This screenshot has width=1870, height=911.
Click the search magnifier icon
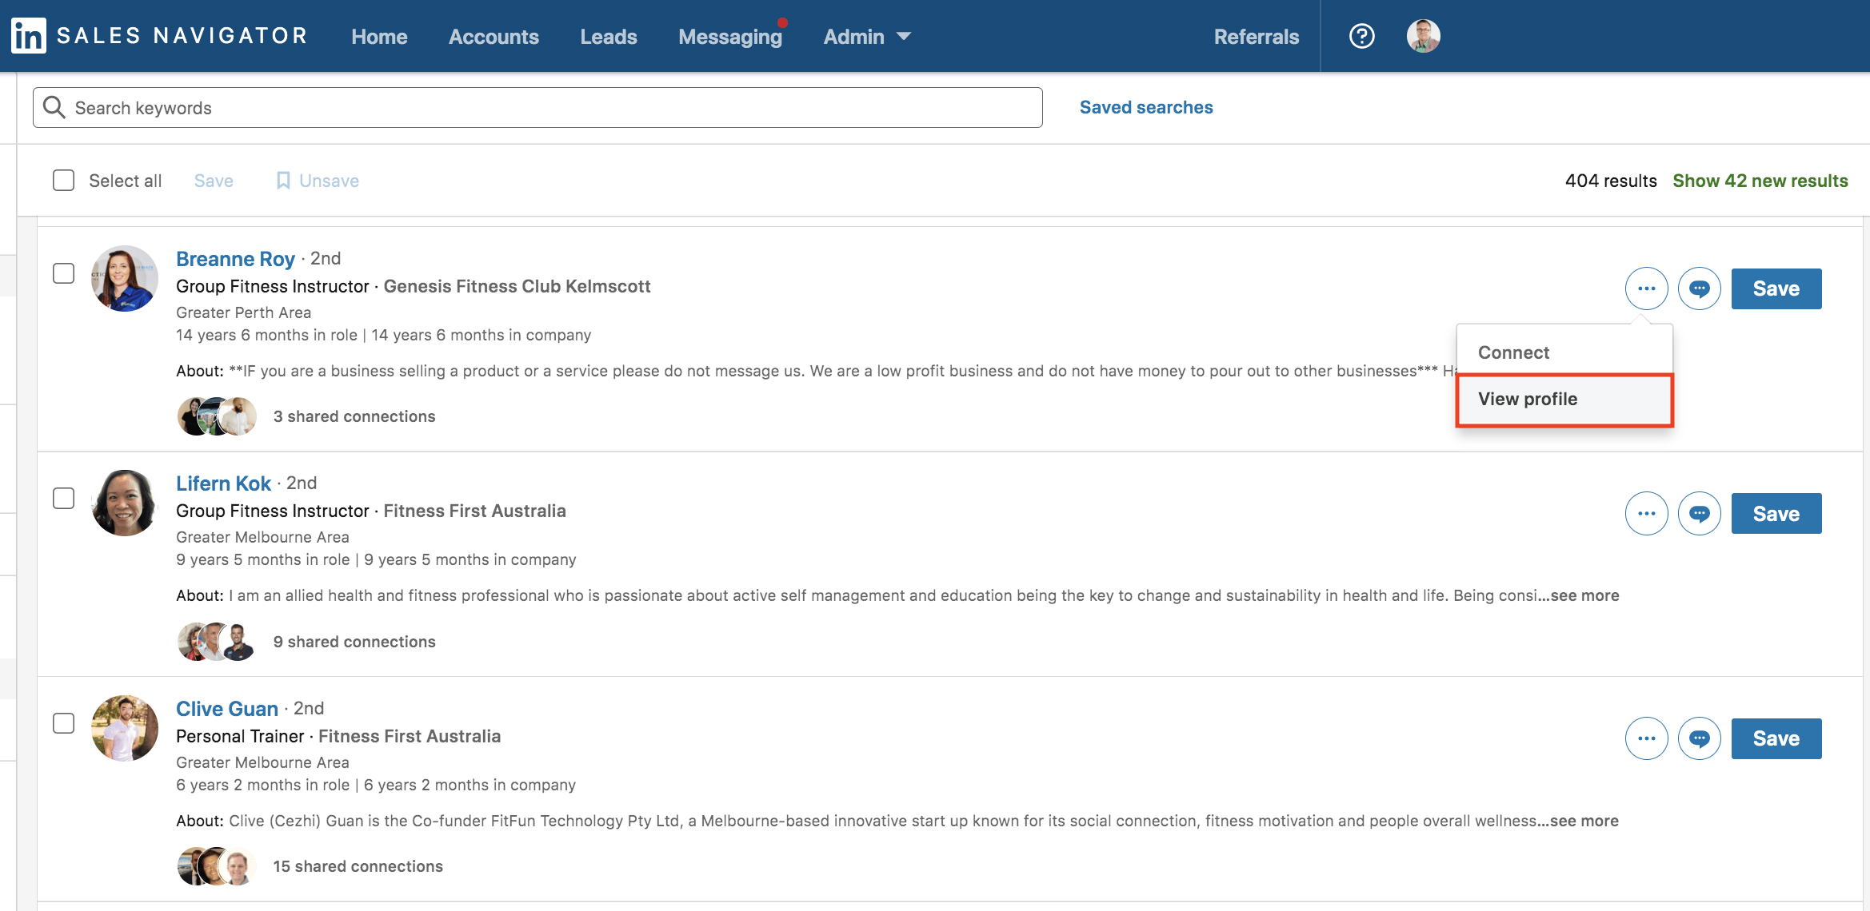point(54,107)
